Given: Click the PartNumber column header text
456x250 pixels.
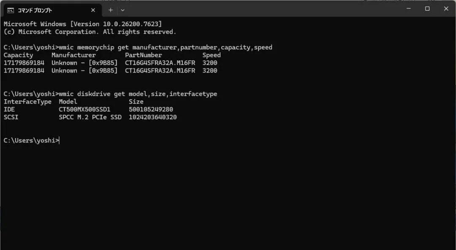Looking at the screenshot, I should pyautogui.click(x=143, y=55).
